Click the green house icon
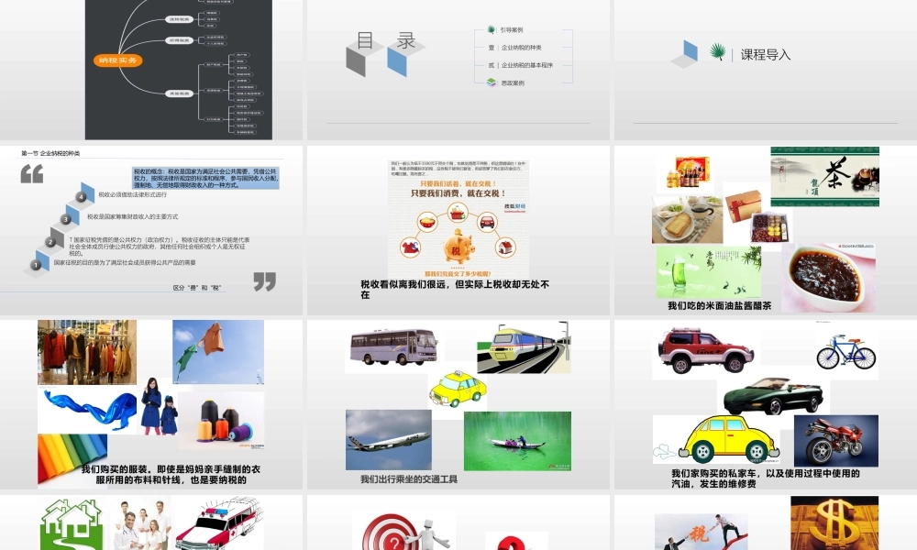917x550 pixels. [70, 525]
